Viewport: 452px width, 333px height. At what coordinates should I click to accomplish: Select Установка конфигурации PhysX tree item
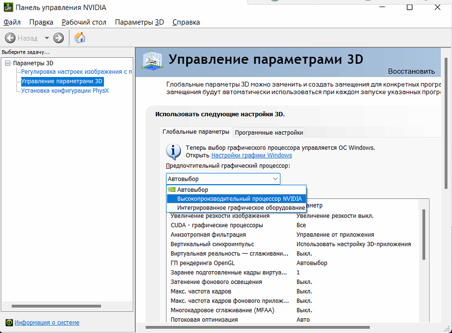pyautogui.click(x=65, y=91)
